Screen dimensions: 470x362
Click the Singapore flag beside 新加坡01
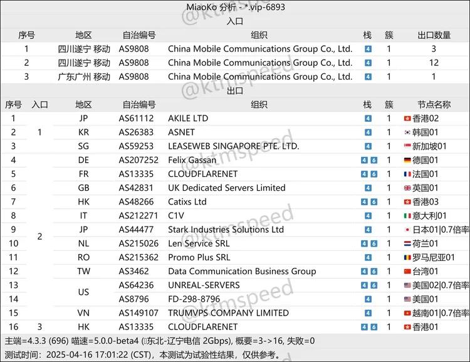pyautogui.click(x=407, y=146)
